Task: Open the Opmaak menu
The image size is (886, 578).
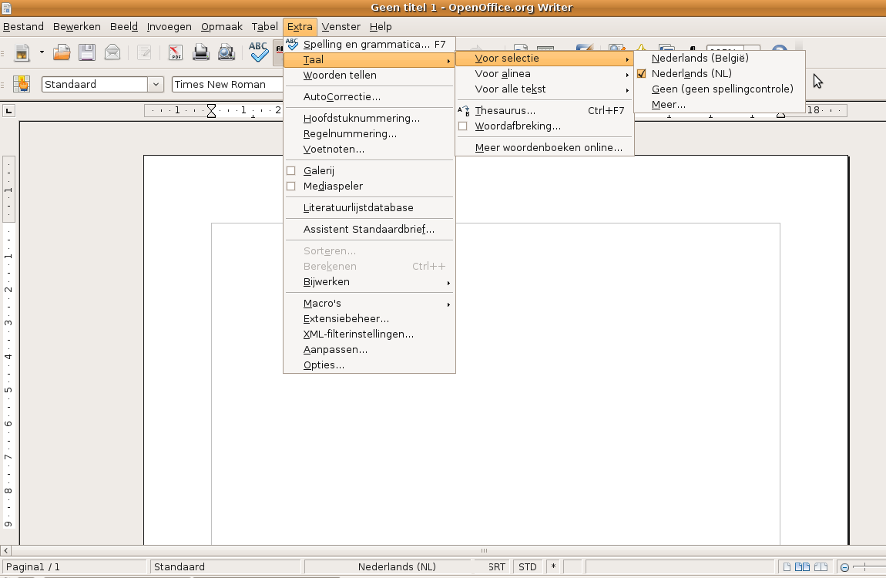Action: [x=222, y=26]
